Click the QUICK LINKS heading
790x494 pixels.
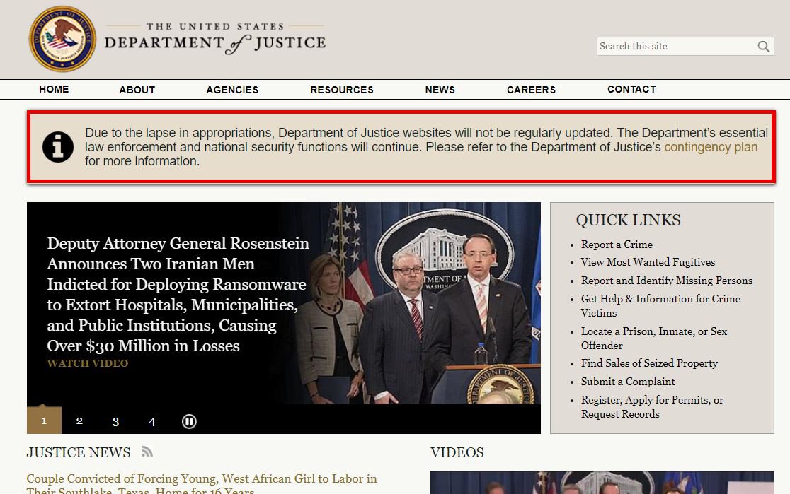[x=629, y=220]
